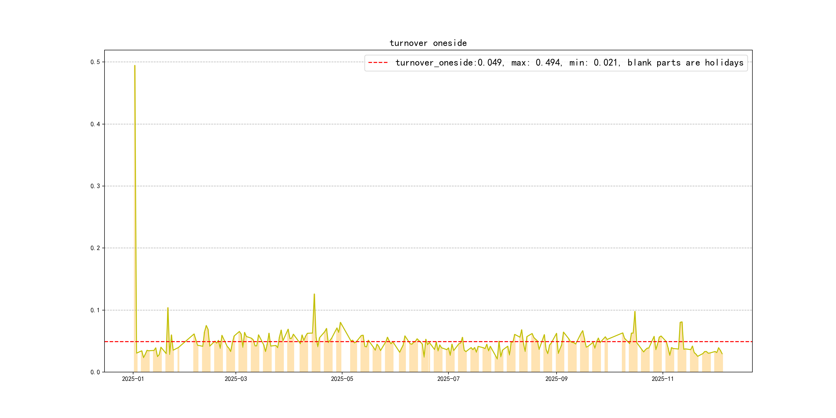
Task: Click the late-January spike peak near 0.1
Action: pos(168,308)
